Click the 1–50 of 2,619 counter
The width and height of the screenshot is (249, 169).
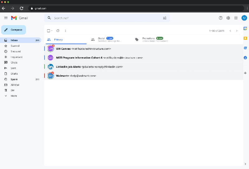[x=217, y=31]
